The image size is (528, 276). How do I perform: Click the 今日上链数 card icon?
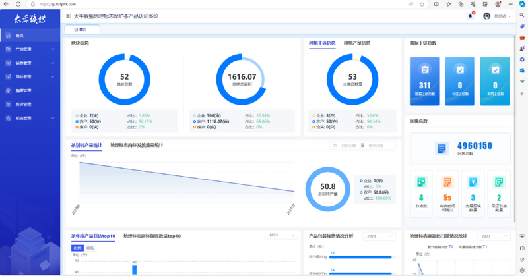[x=459, y=69]
